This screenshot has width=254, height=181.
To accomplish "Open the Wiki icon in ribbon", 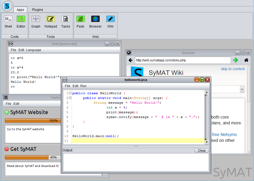I will click(110, 19).
